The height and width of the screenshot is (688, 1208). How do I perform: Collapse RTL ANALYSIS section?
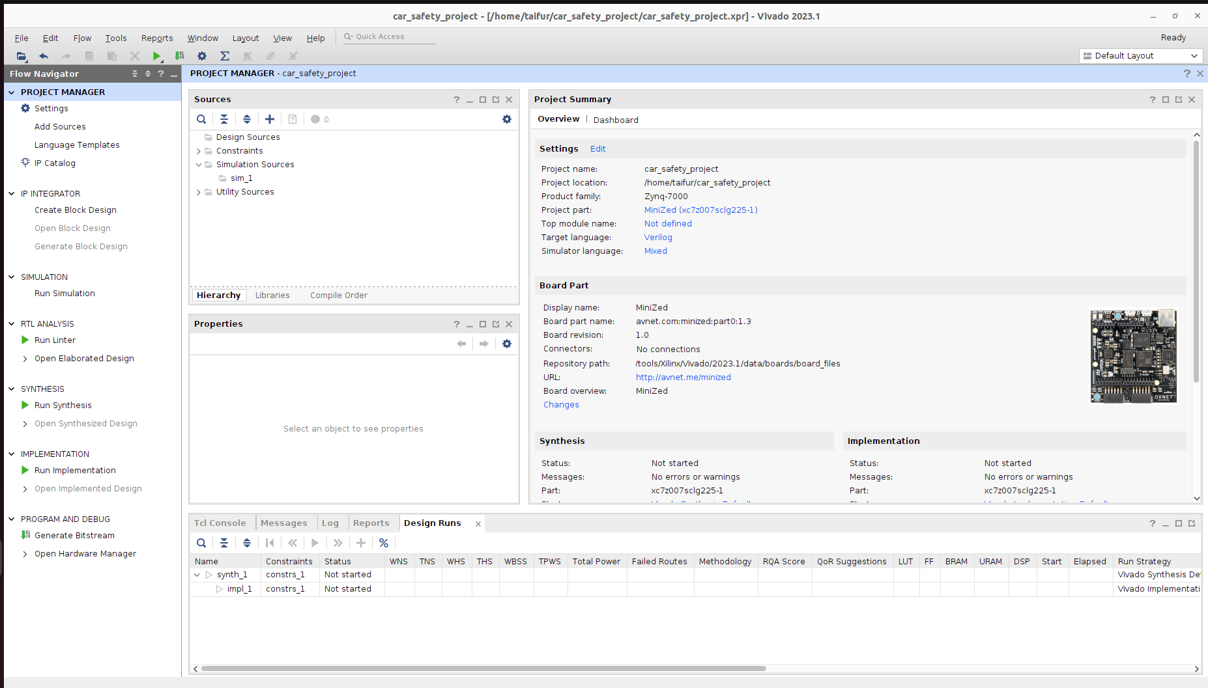pyautogui.click(x=11, y=324)
